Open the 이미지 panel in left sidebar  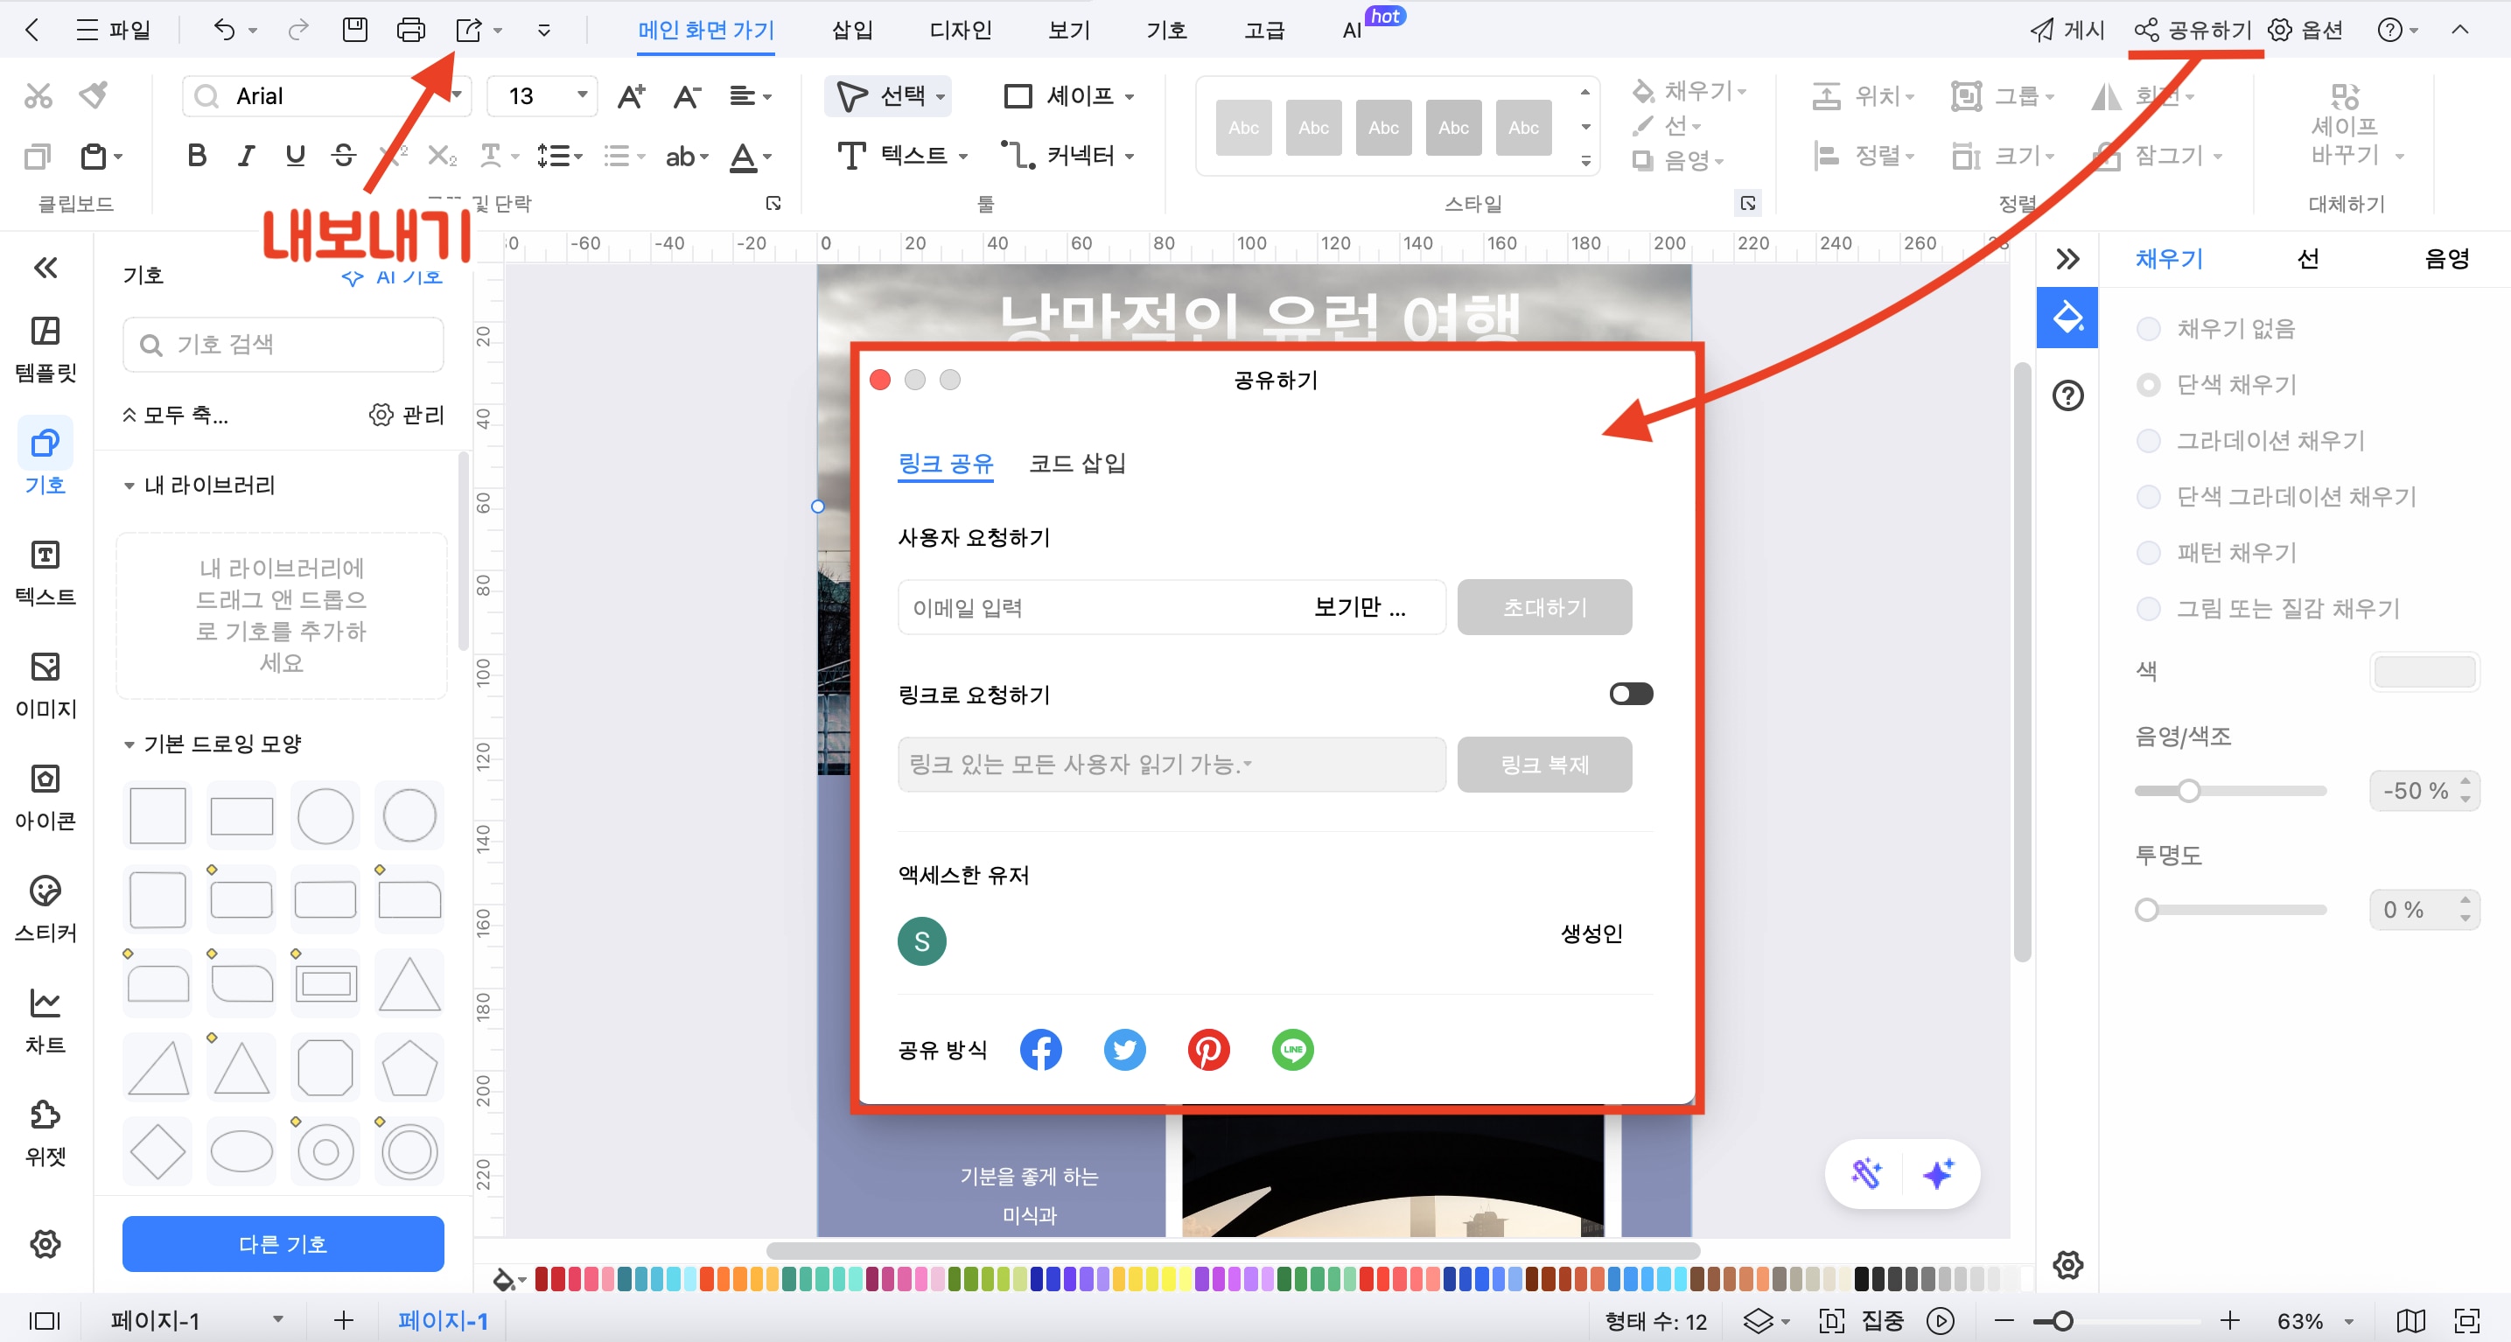(x=45, y=682)
